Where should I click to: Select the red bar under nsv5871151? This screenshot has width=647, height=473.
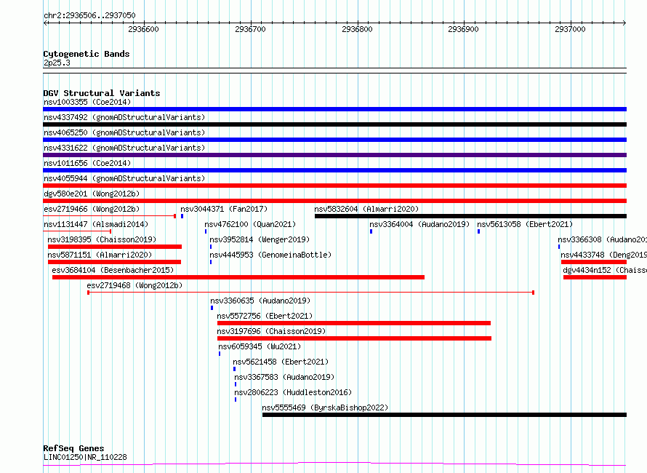tap(114, 262)
